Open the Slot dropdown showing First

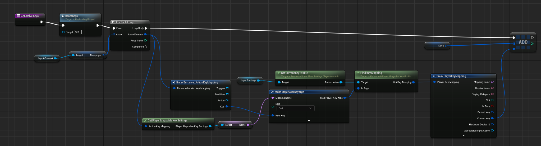295,108
